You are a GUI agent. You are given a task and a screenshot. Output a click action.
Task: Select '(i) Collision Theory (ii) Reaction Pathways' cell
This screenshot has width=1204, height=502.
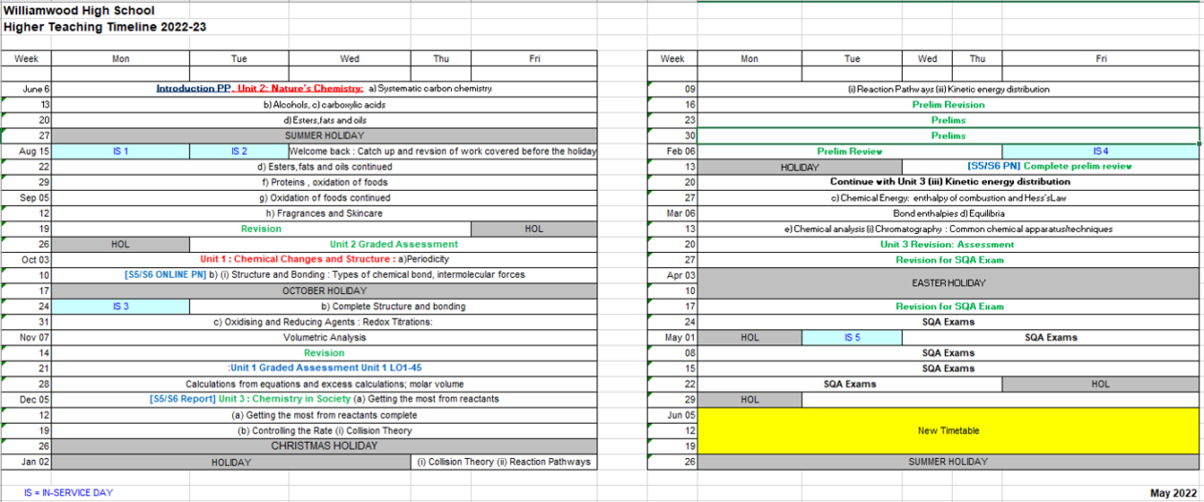504,462
